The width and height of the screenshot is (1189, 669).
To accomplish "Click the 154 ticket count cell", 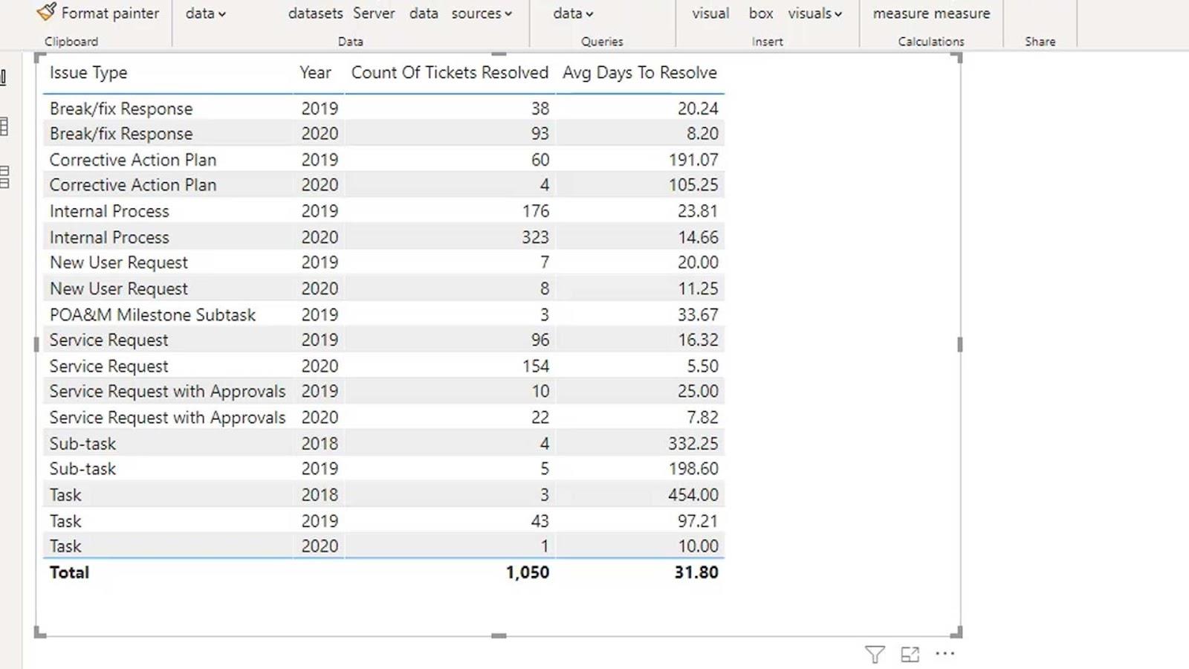I will pyautogui.click(x=535, y=366).
